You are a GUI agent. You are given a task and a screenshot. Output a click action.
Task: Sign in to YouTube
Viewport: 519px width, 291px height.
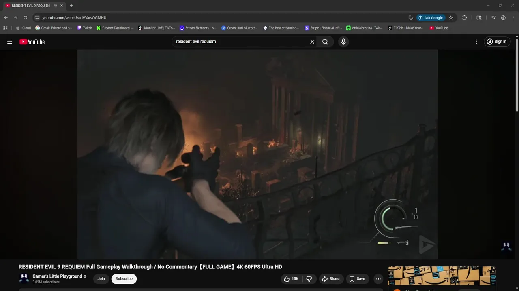pyautogui.click(x=497, y=42)
